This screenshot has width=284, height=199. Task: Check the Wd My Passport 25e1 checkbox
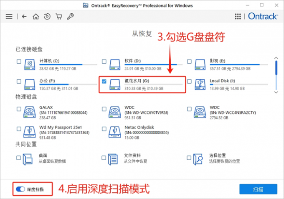(19, 129)
